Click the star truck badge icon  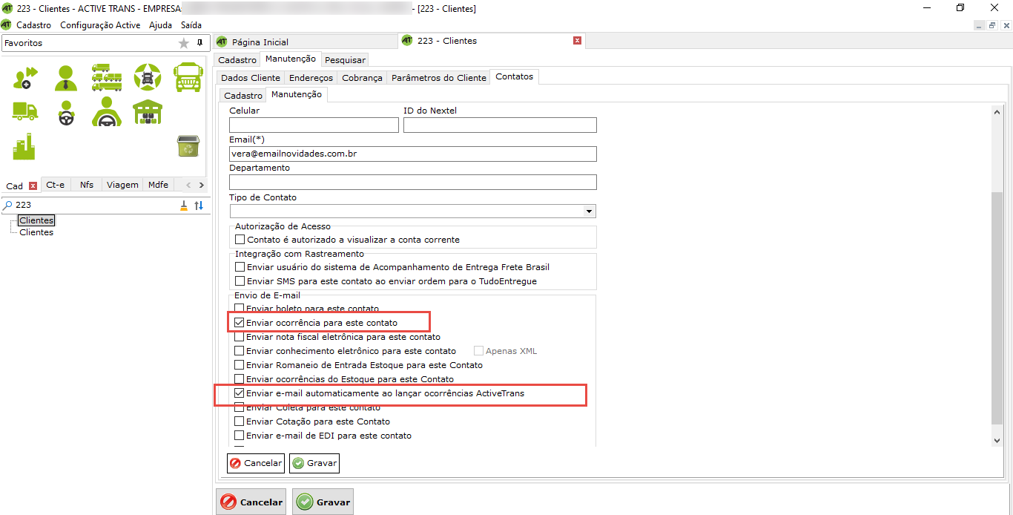147,76
